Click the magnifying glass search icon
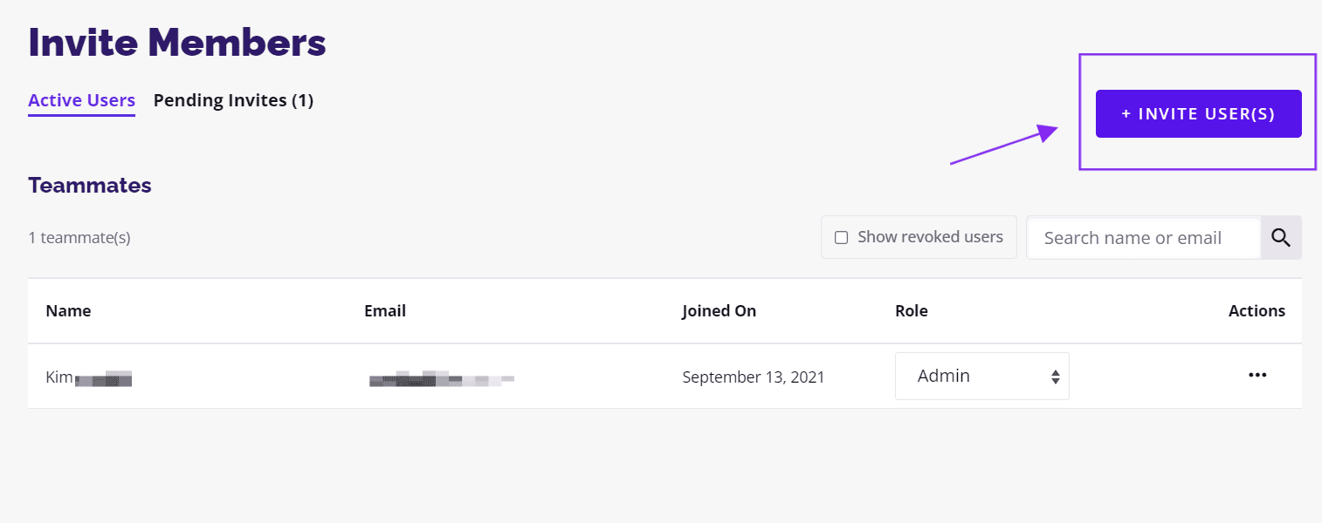The height and width of the screenshot is (523, 1322). [x=1281, y=237]
